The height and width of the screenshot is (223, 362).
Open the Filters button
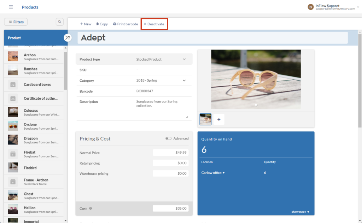pyautogui.click(x=16, y=22)
